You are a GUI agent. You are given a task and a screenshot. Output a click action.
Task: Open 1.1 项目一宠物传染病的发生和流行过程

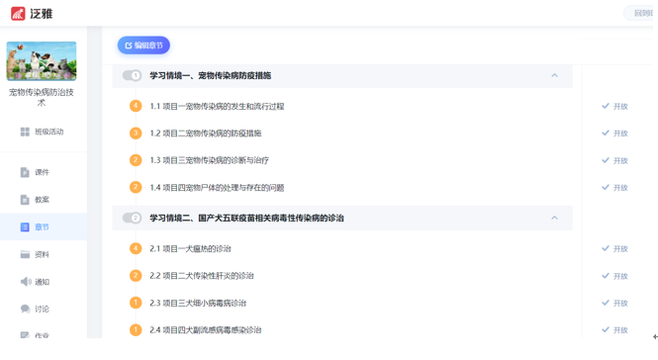[x=217, y=106]
